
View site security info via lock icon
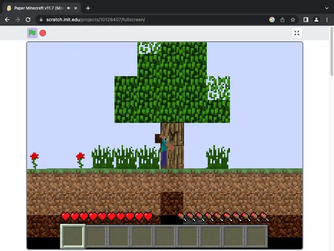(41, 20)
